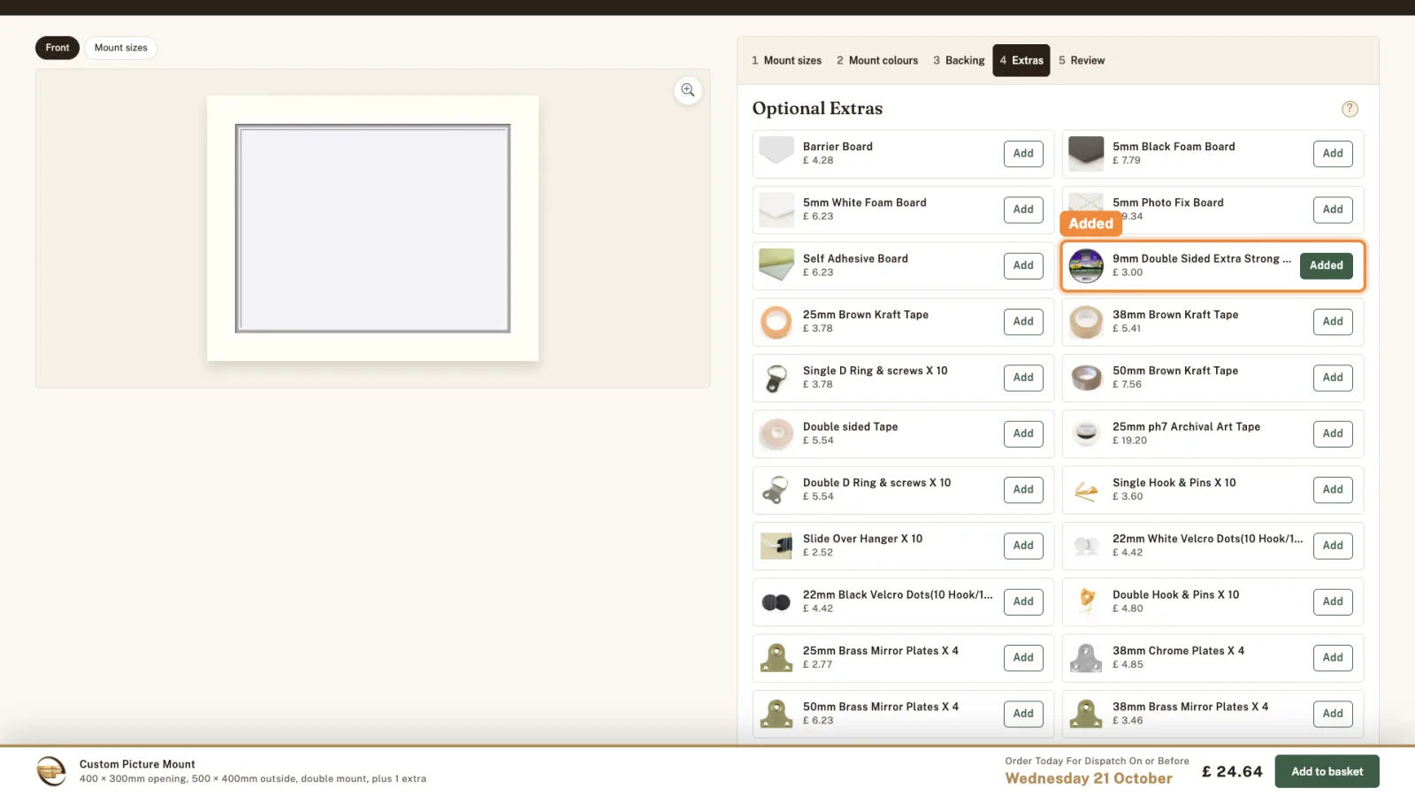Add 5mm Photo Fix Board
The image size is (1415, 796).
1333,210
